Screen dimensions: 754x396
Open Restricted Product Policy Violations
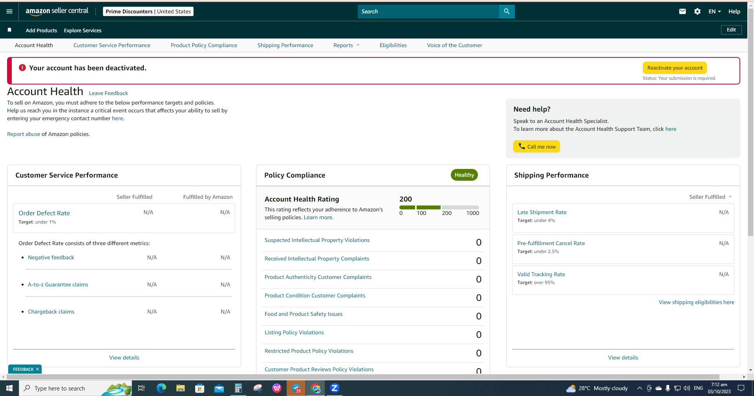coord(309,351)
